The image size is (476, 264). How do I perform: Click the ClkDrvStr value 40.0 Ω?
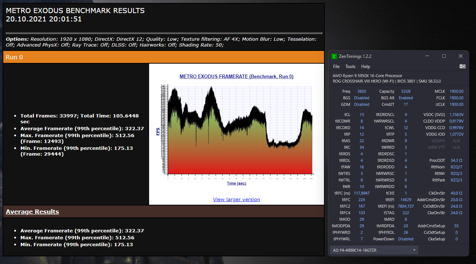pyautogui.click(x=456, y=193)
